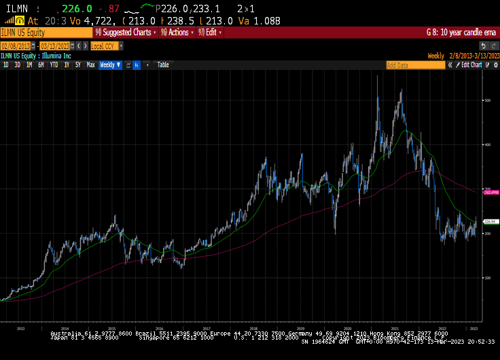Screen dimensions: 500x360
Task: Select candle chart style icon
Action: [x=137, y=65]
